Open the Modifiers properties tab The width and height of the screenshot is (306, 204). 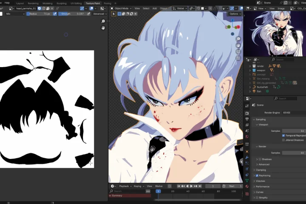point(247,157)
